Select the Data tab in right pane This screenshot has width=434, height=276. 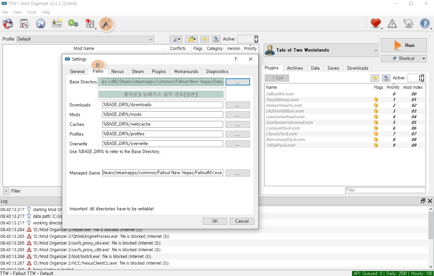(315, 68)
